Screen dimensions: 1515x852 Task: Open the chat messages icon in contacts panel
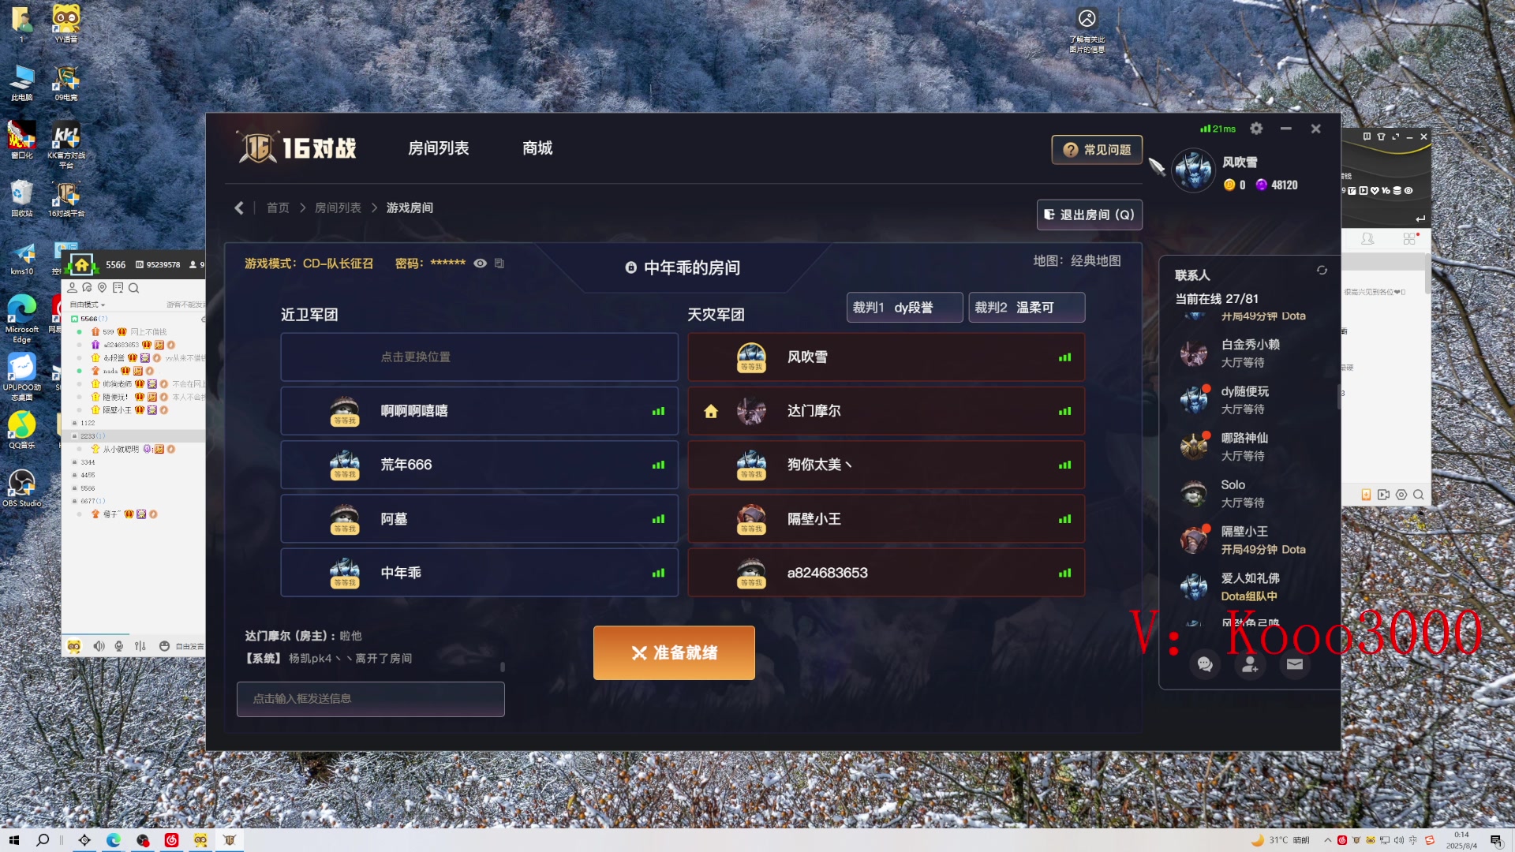point(1205,664)
